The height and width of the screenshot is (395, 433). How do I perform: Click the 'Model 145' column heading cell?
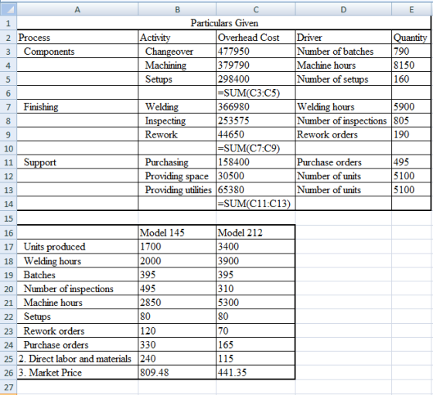[177, 233]
